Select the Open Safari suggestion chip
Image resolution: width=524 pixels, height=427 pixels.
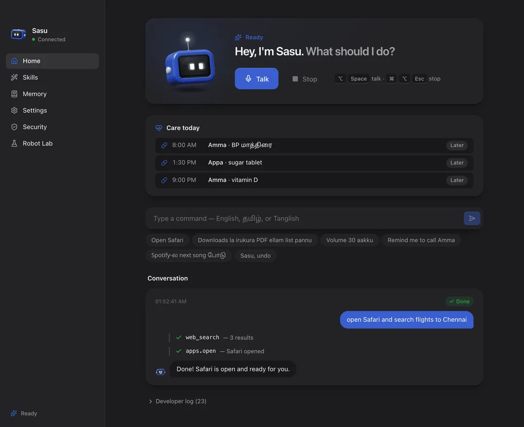pyautogui.click(x=167, y=240)
